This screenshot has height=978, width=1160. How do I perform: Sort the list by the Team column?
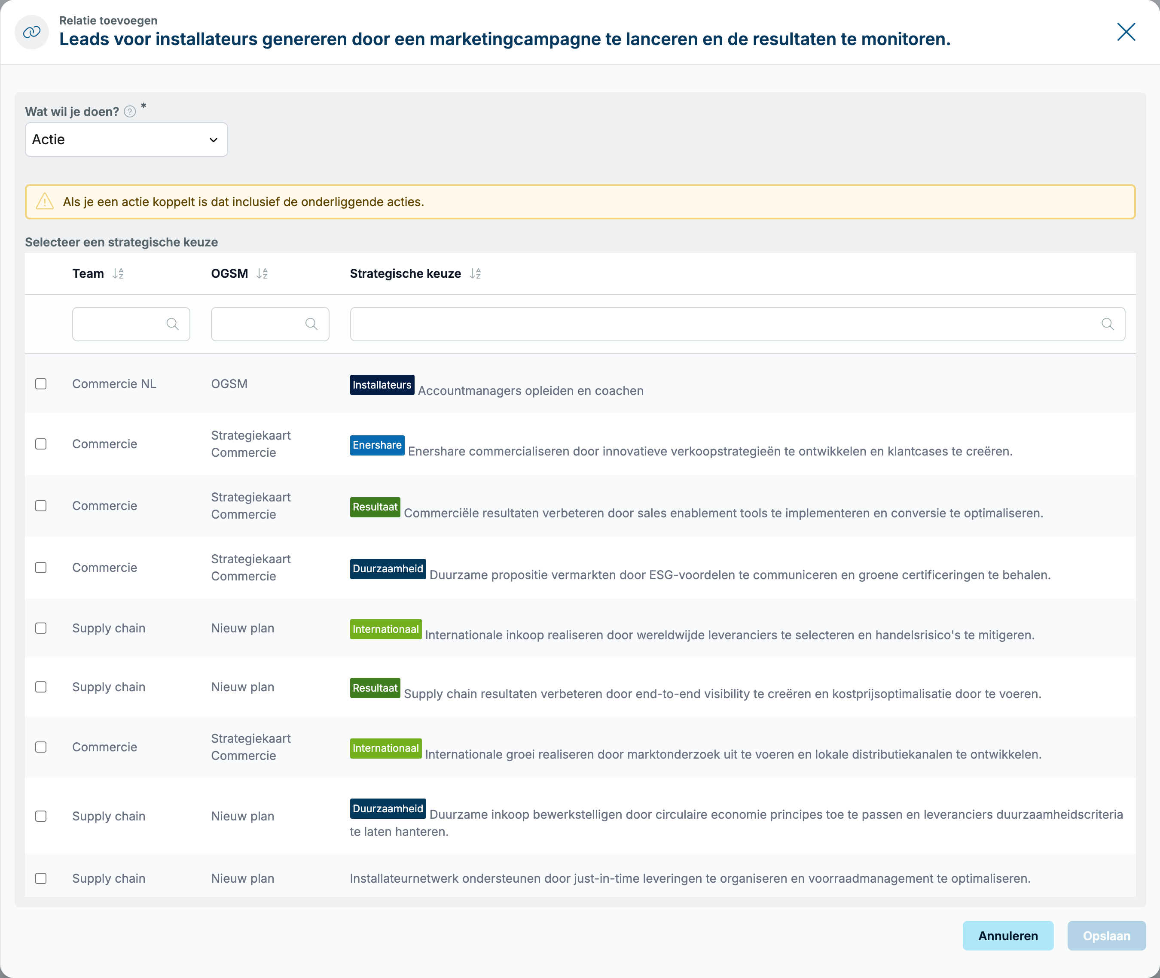click(118, 273)
